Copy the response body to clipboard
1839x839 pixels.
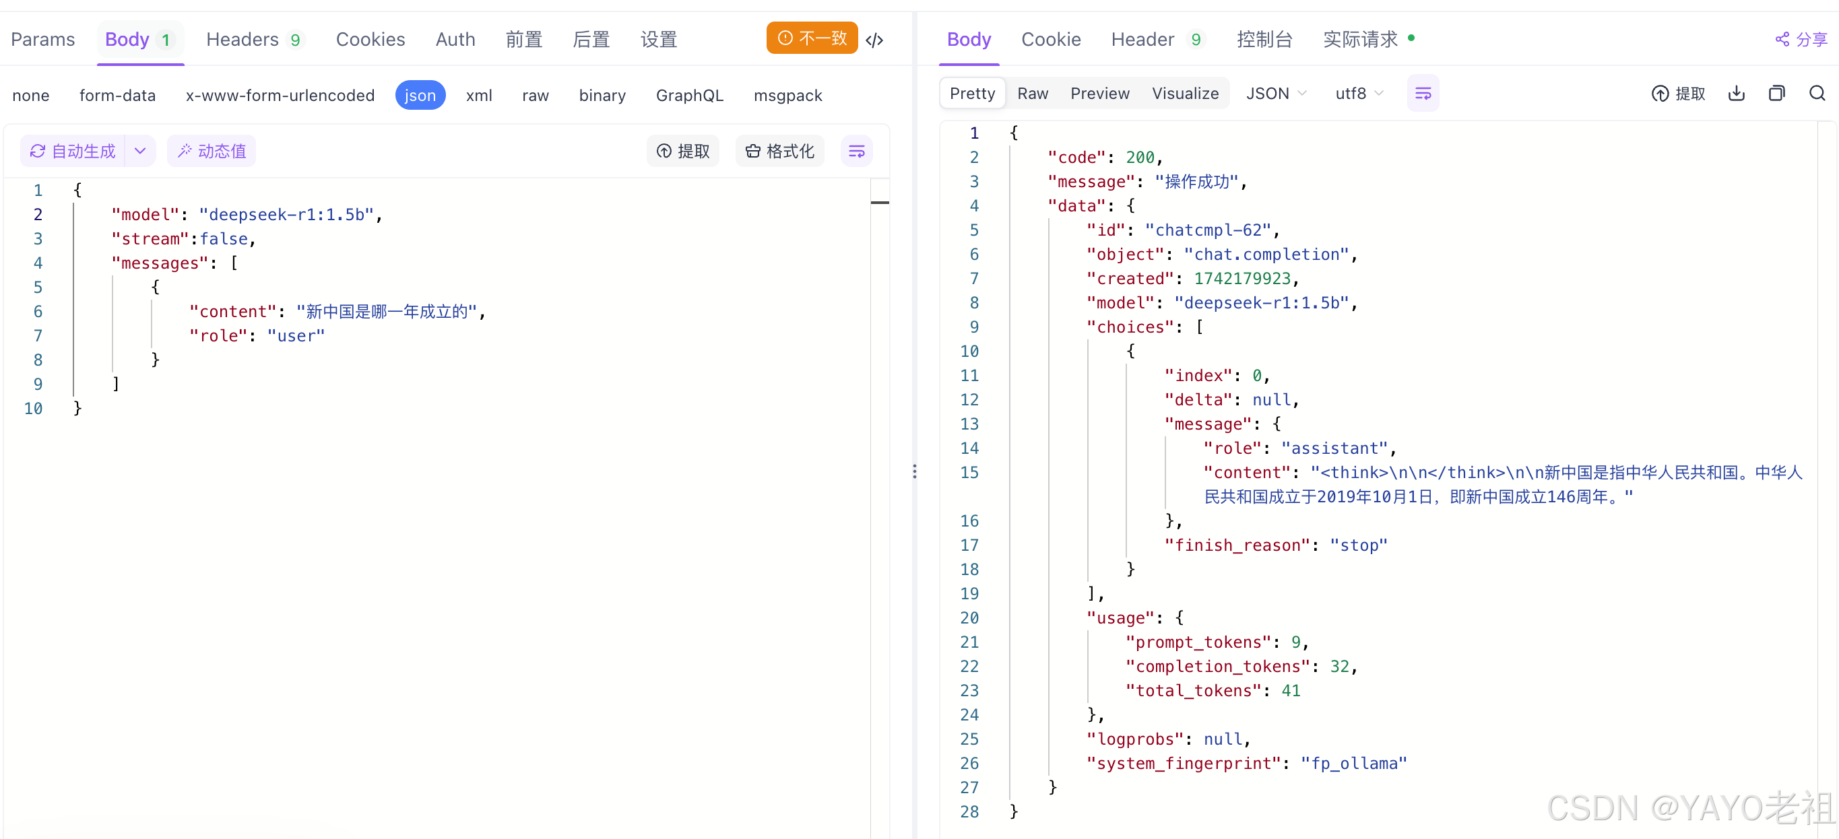point(1776,94)
